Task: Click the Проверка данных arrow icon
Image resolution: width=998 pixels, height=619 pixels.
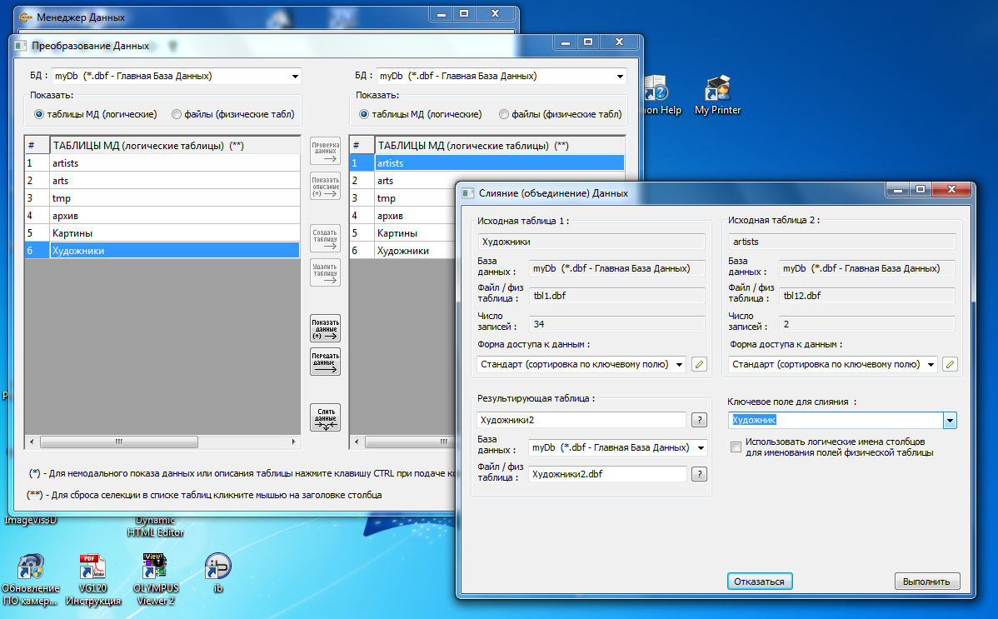Action: [x=324, y=150]
